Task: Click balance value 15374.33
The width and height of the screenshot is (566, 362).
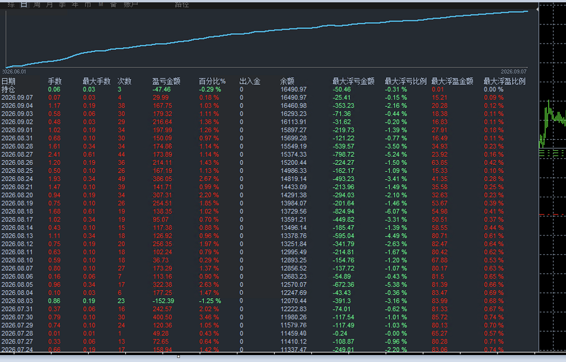Action: (294, 154)
